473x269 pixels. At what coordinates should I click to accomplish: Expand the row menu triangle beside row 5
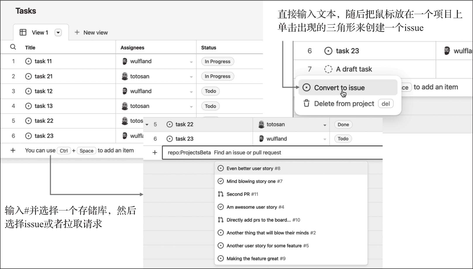point(147,125)
